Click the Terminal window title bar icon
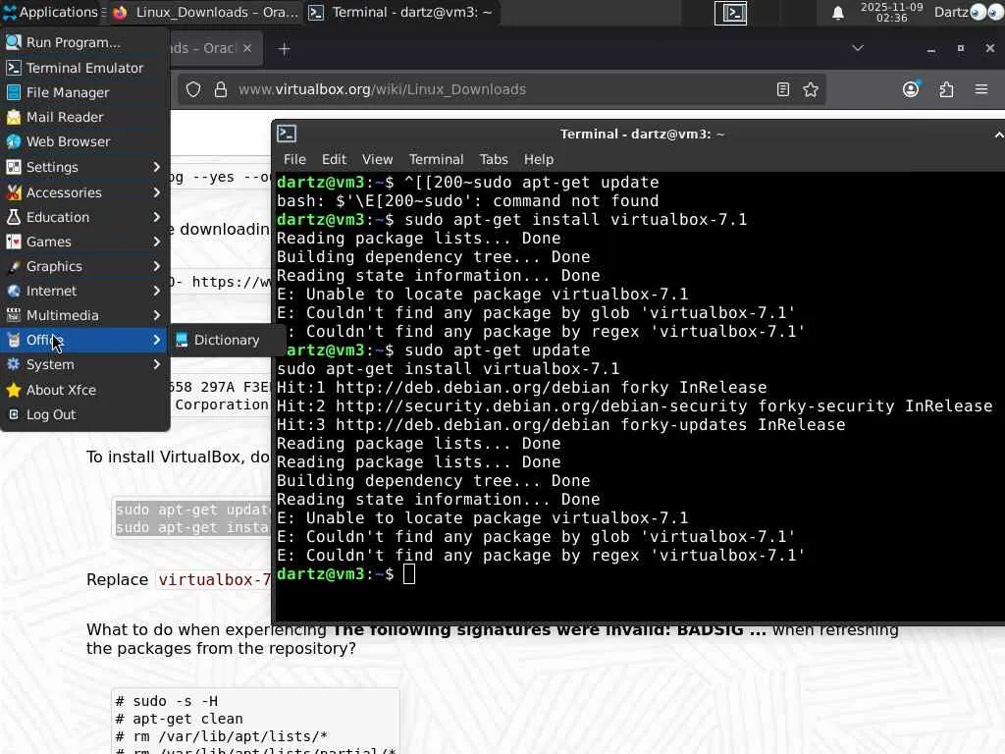Image resolution: width=1005 pixels, height=754 pixels. 287,134
